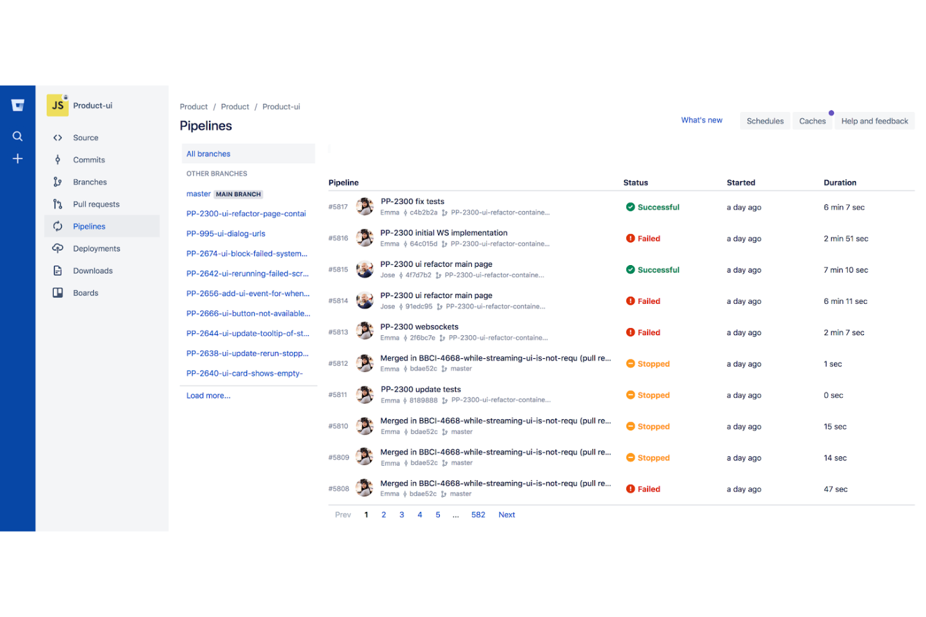Select the Source code icon

click(x=58, y=137)
